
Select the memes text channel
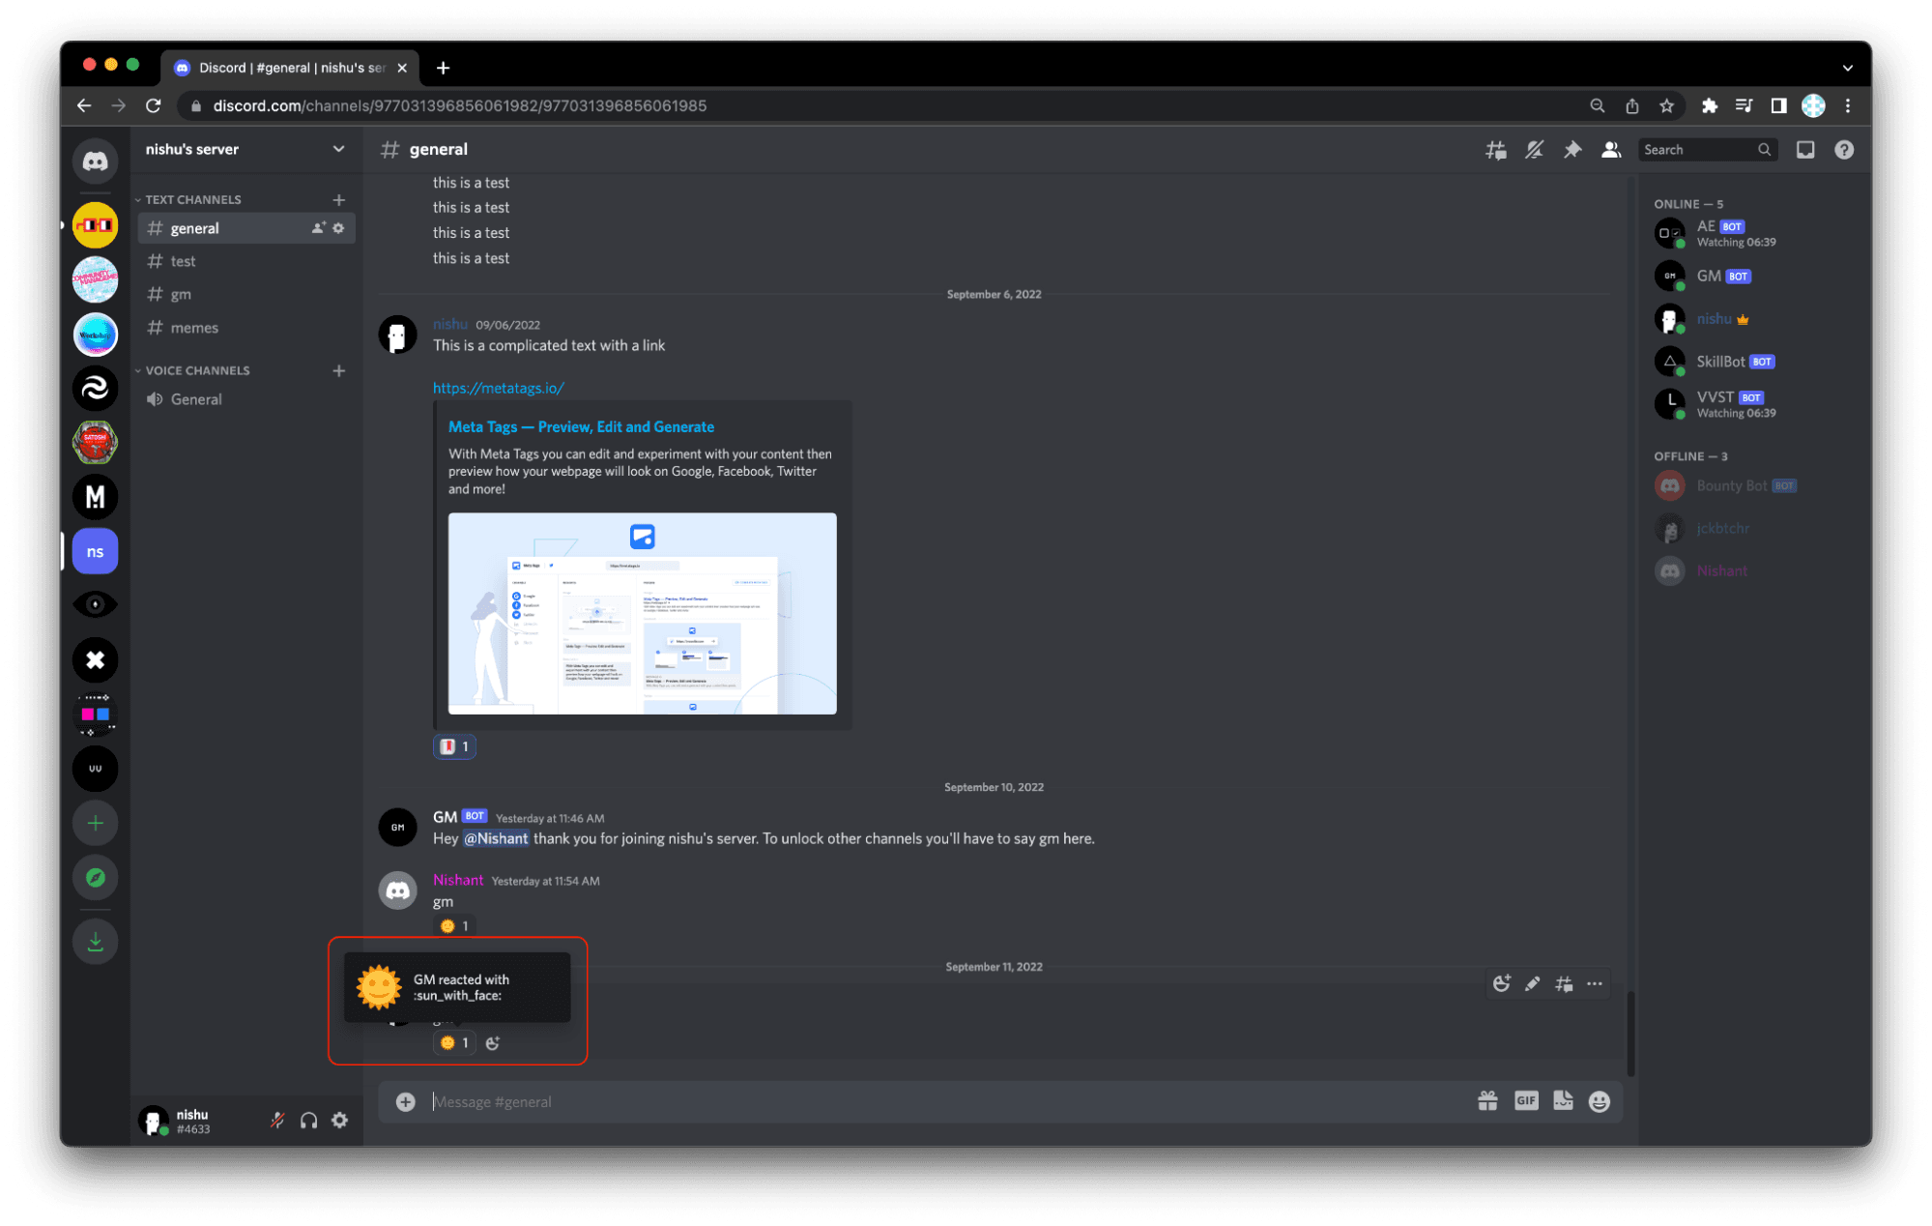tap(247, 328)
